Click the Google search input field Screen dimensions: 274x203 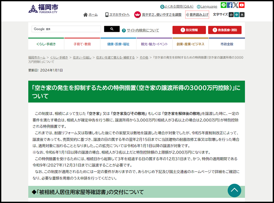pyautogui.click(x=66, y=29)
